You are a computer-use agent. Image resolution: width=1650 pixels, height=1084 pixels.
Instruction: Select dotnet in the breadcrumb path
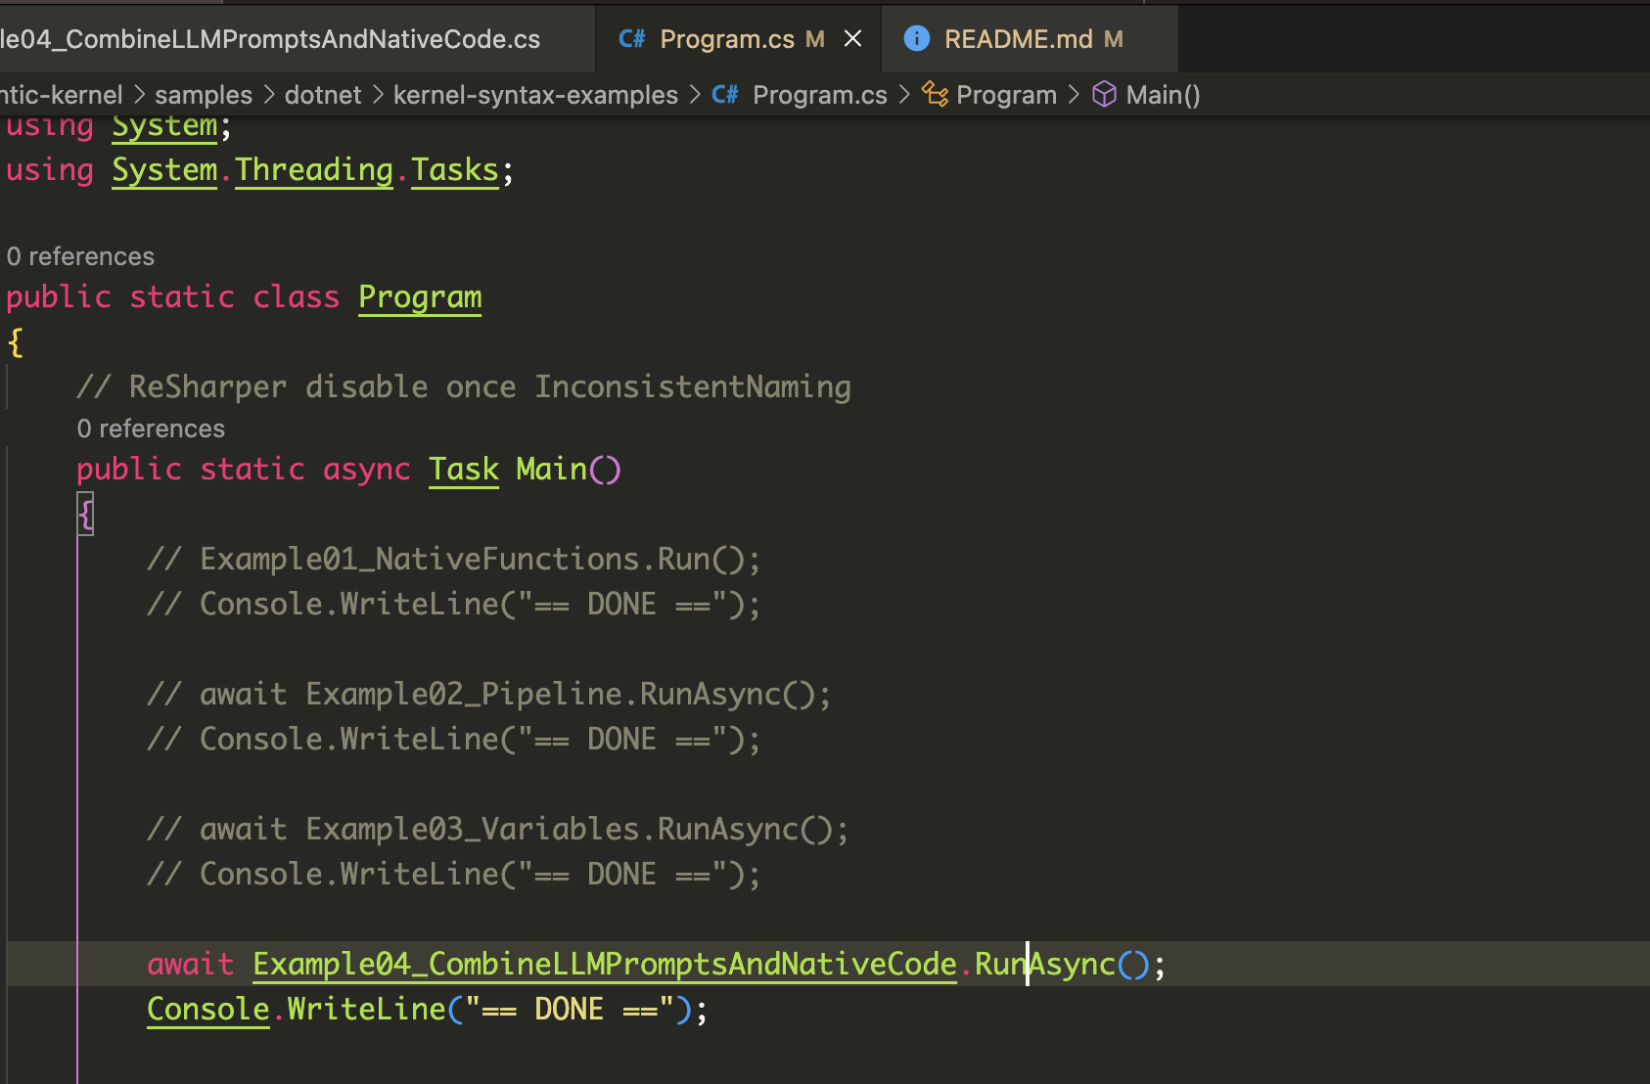coord(323,94)
